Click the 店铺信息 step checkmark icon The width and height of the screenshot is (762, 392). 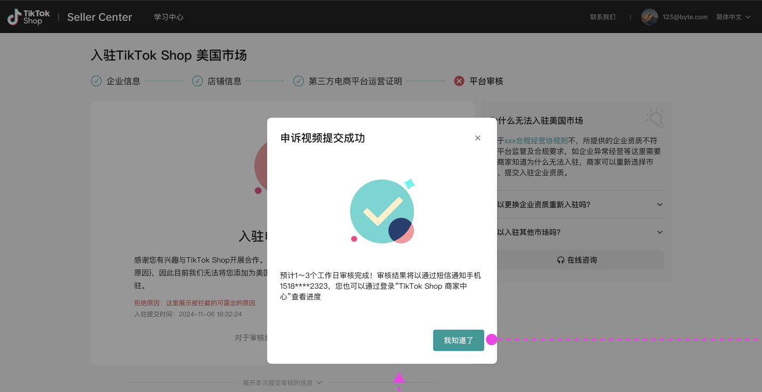pos(197,81)
